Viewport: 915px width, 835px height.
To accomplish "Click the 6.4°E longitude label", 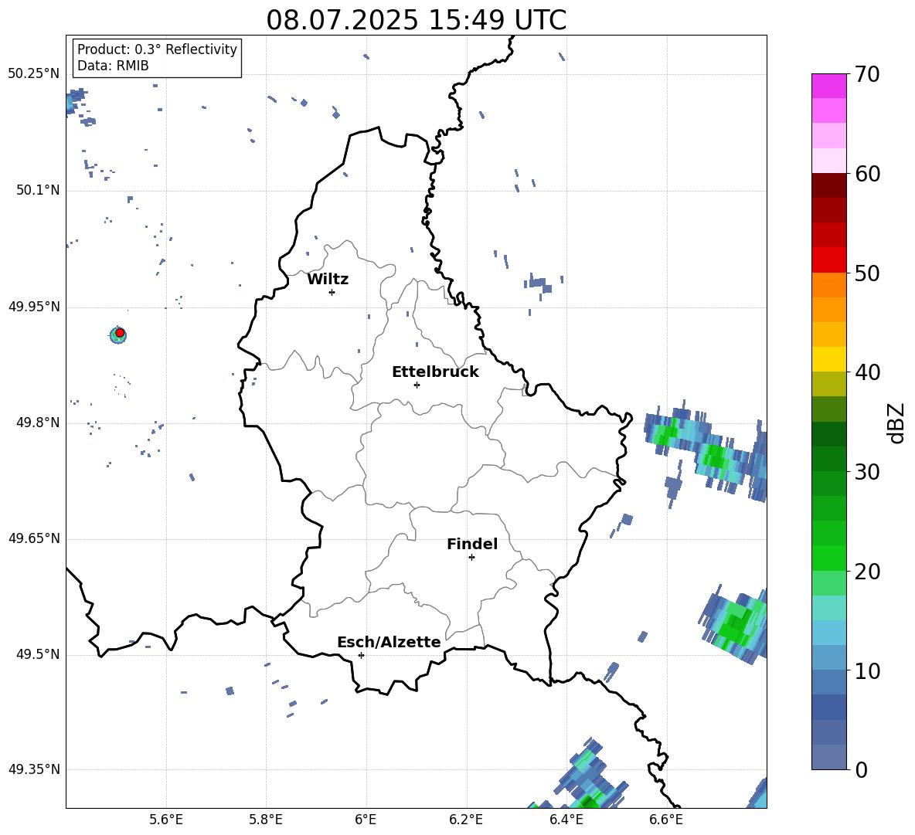I will [566, 820].
